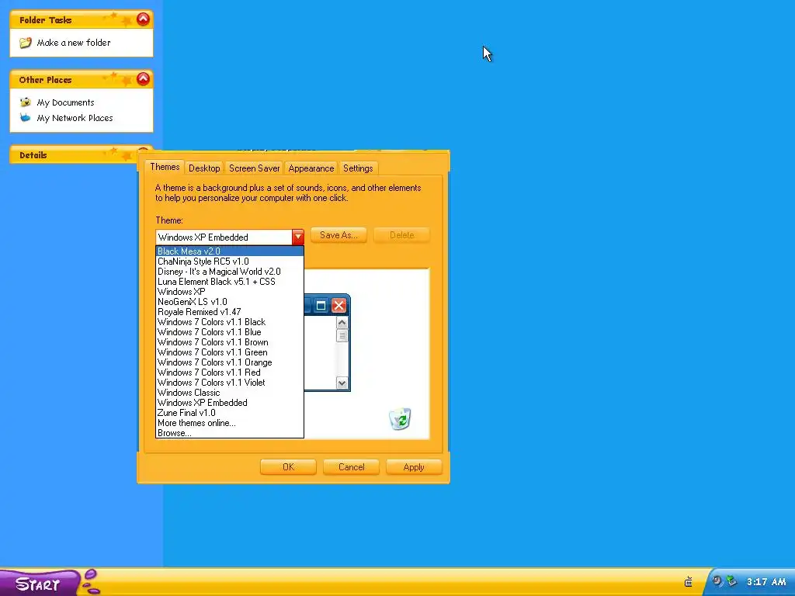Open the Start menu
Image resolution: width=795 pixels, height=596 pixels.
(x=40, y=584)
